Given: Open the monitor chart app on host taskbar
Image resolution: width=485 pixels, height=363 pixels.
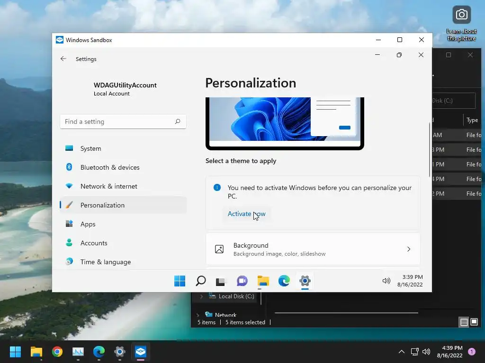Looking at the screenshot, I should tap(78, 352).
